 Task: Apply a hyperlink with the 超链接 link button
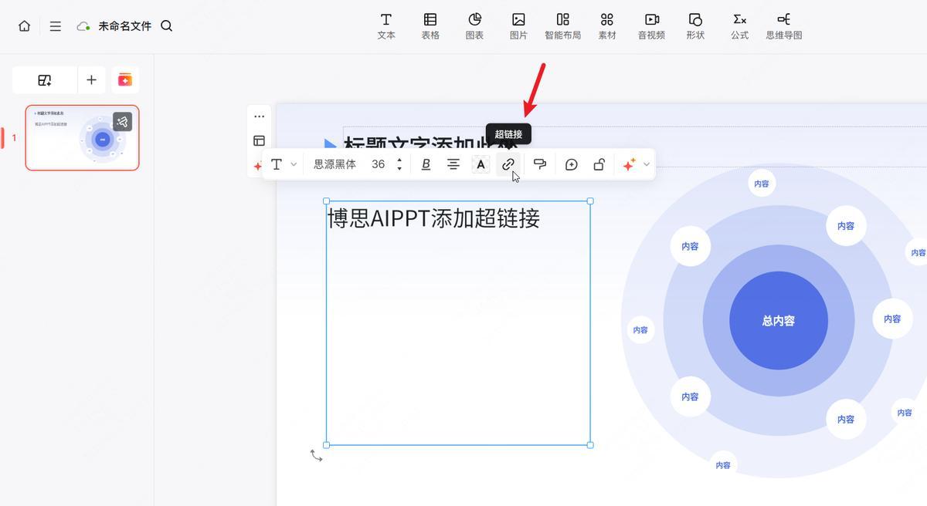pos(508,164)
